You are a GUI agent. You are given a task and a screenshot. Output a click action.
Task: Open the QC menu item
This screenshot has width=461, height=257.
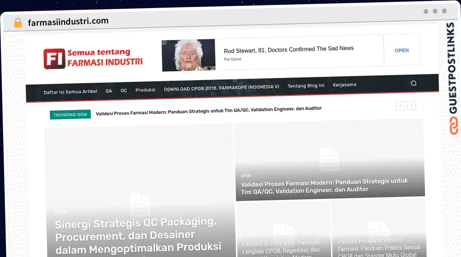(x=124, y=91)
